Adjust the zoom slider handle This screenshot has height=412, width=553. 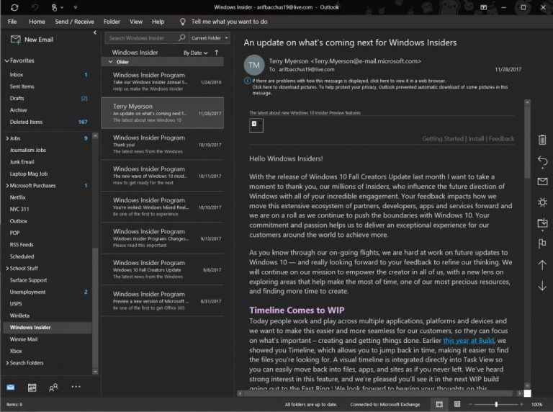(x=496, y=404)
